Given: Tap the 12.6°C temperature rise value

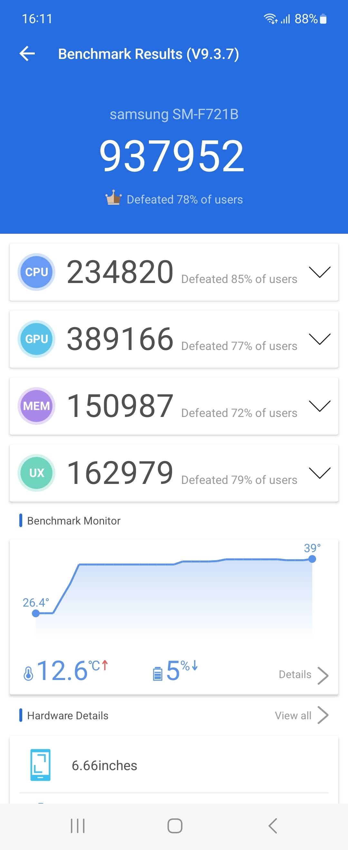Looking at the screenshot, I should point(72,671).
